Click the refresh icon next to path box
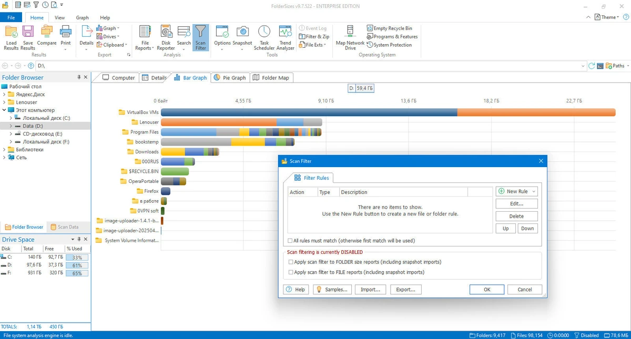Viewport: 631px width, 339px height. [x=592, y=66]
